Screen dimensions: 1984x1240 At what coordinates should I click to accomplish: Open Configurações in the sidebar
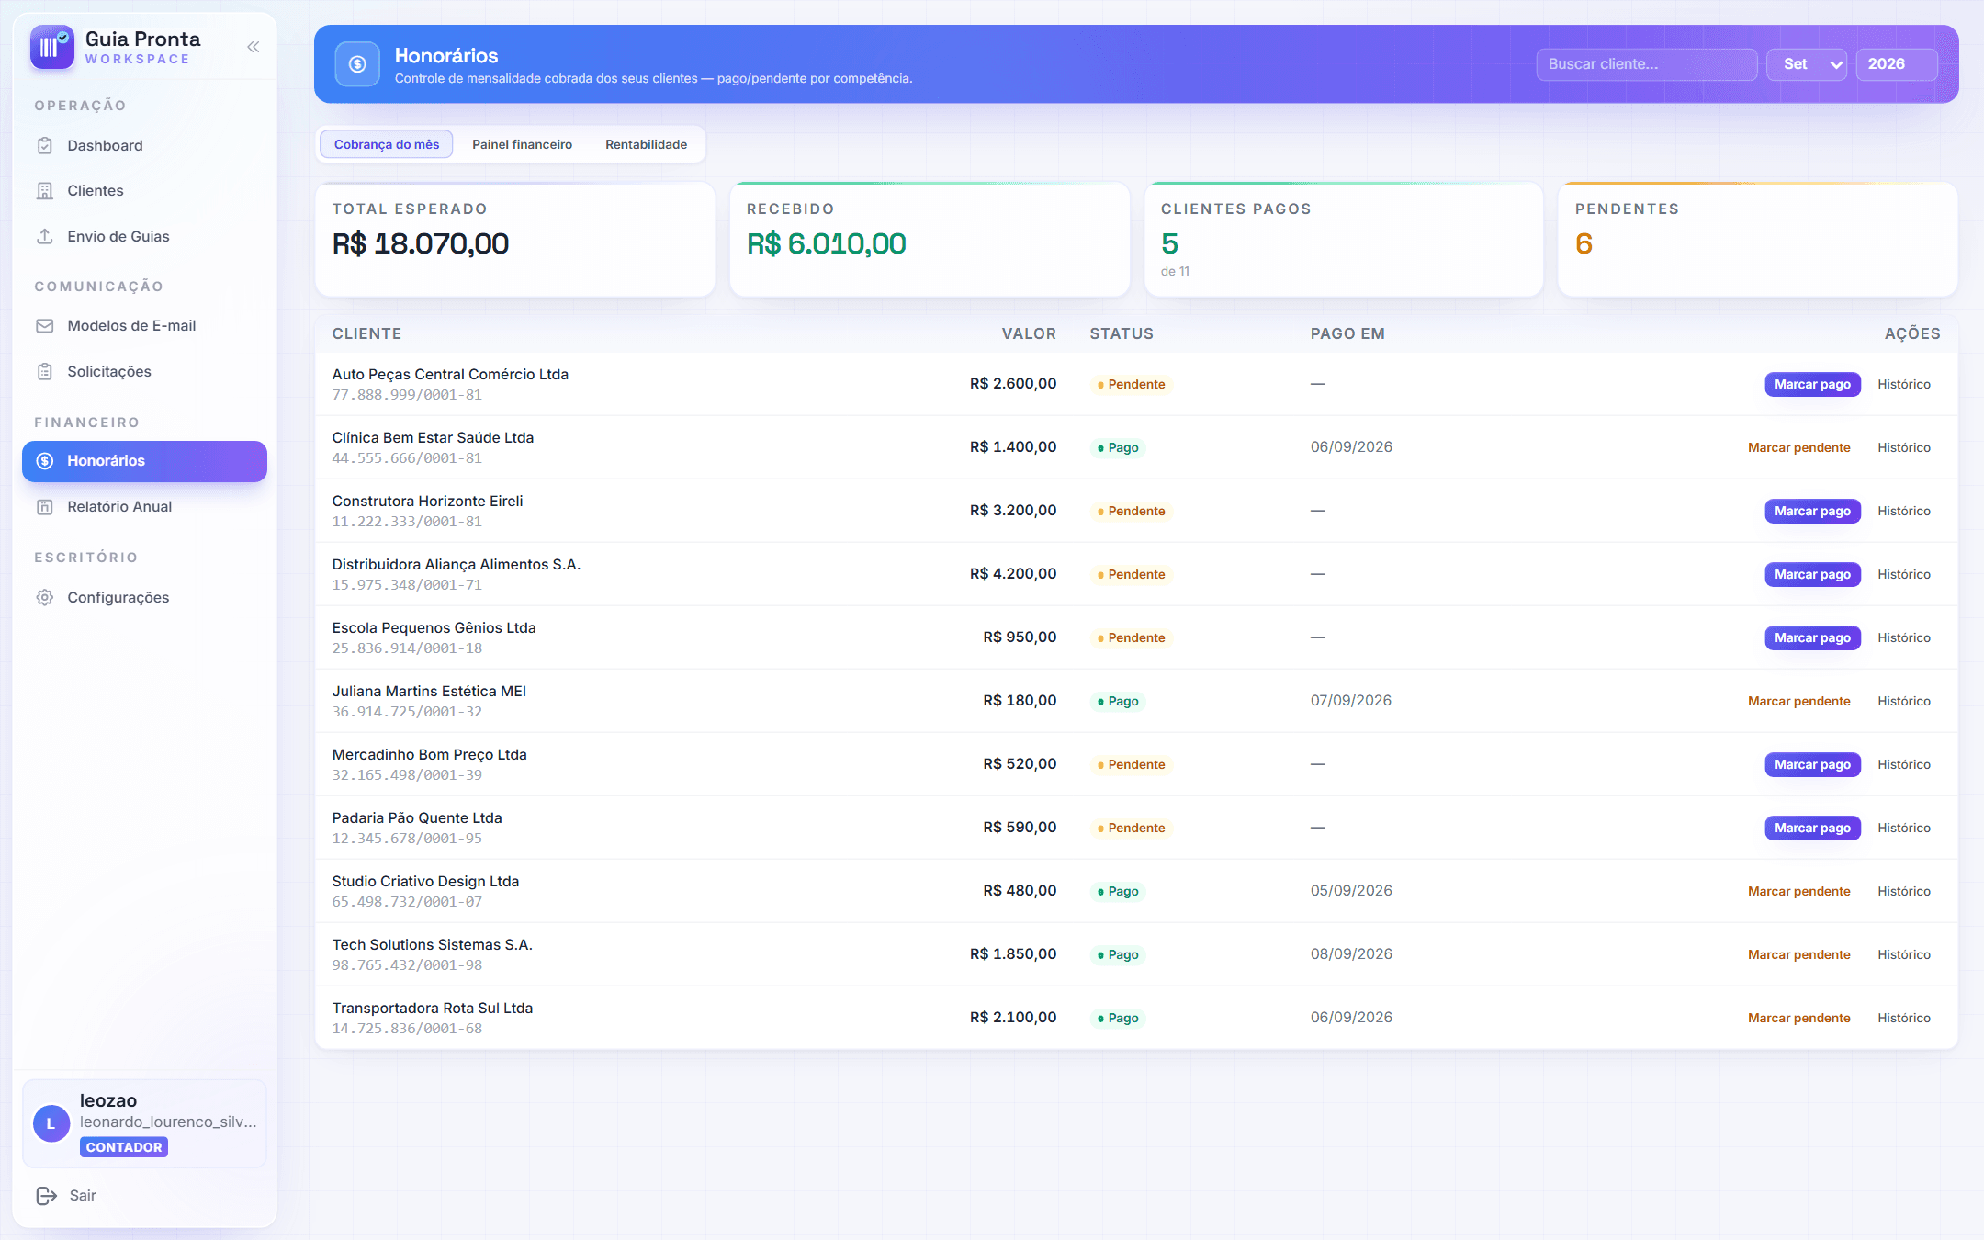coord(144,597)
